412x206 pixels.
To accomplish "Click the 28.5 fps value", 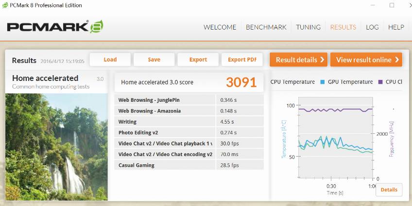I will (x=229, y=165).
